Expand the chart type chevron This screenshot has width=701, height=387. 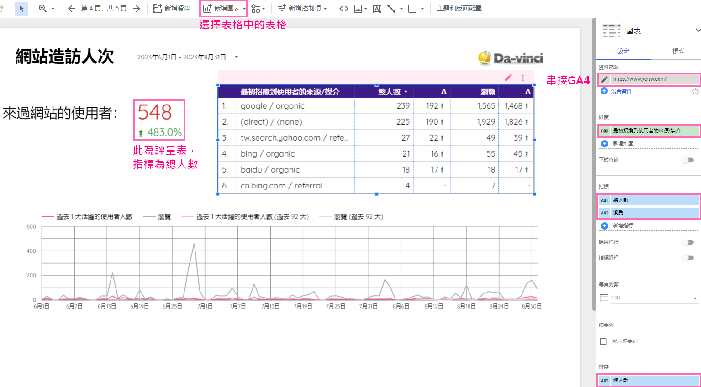(x=698, y=30)
